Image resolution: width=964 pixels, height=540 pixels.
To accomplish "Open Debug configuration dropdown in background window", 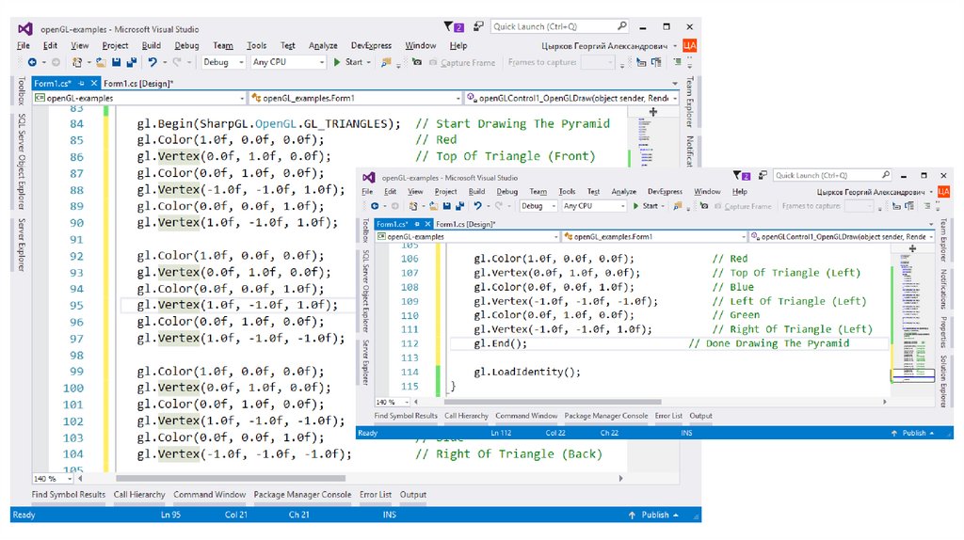I will point(223,63).
